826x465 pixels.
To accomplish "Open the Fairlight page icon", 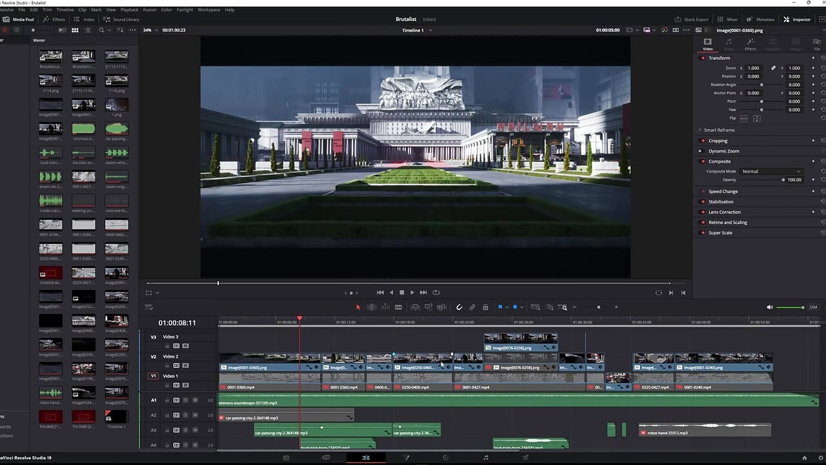I will tap(486, 457).
